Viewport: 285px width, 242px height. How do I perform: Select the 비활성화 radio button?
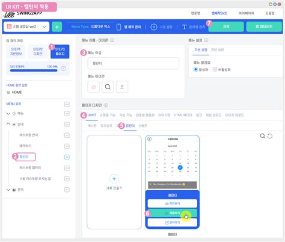215,69
